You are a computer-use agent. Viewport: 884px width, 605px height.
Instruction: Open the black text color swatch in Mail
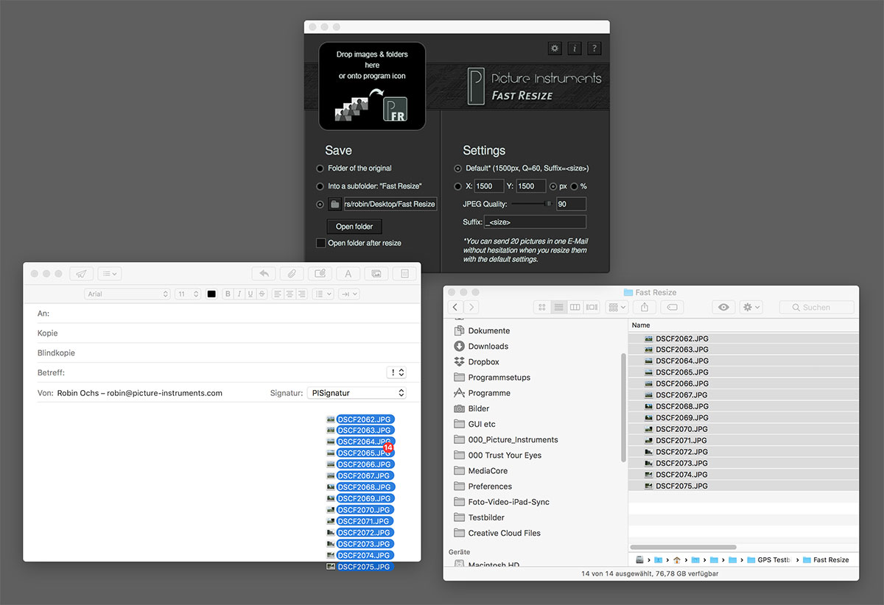tap(211, 294)
